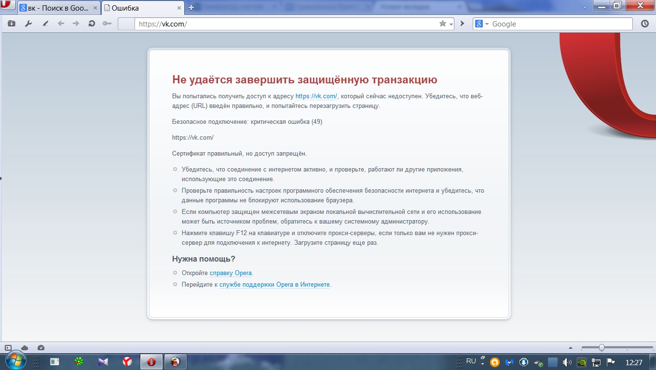
Task: Open network connection tray icon
Action: pos(596,362)
